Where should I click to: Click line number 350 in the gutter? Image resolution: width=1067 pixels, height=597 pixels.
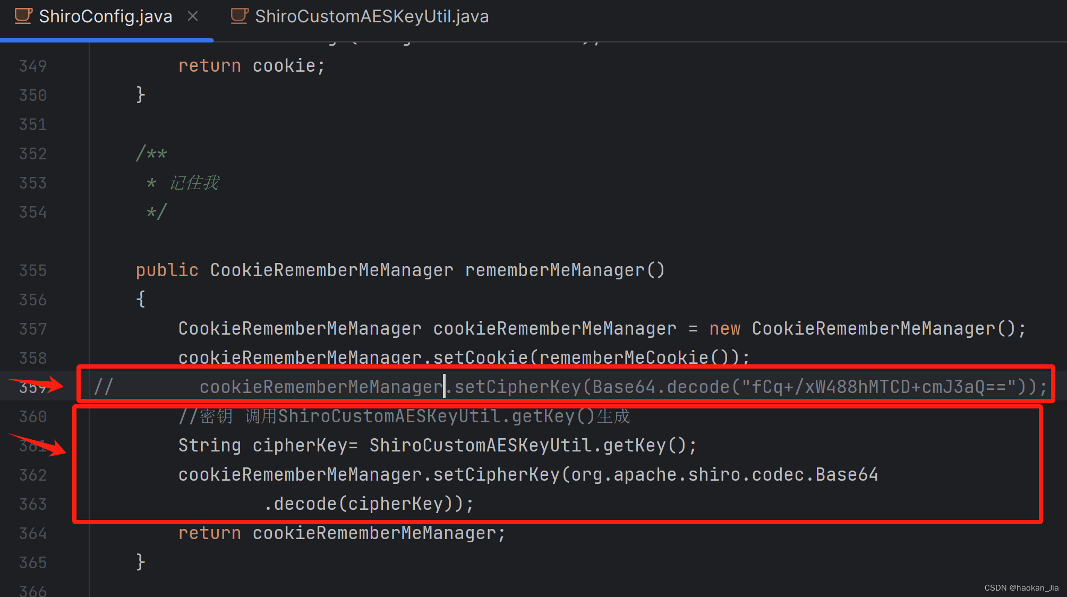[33, 95]
